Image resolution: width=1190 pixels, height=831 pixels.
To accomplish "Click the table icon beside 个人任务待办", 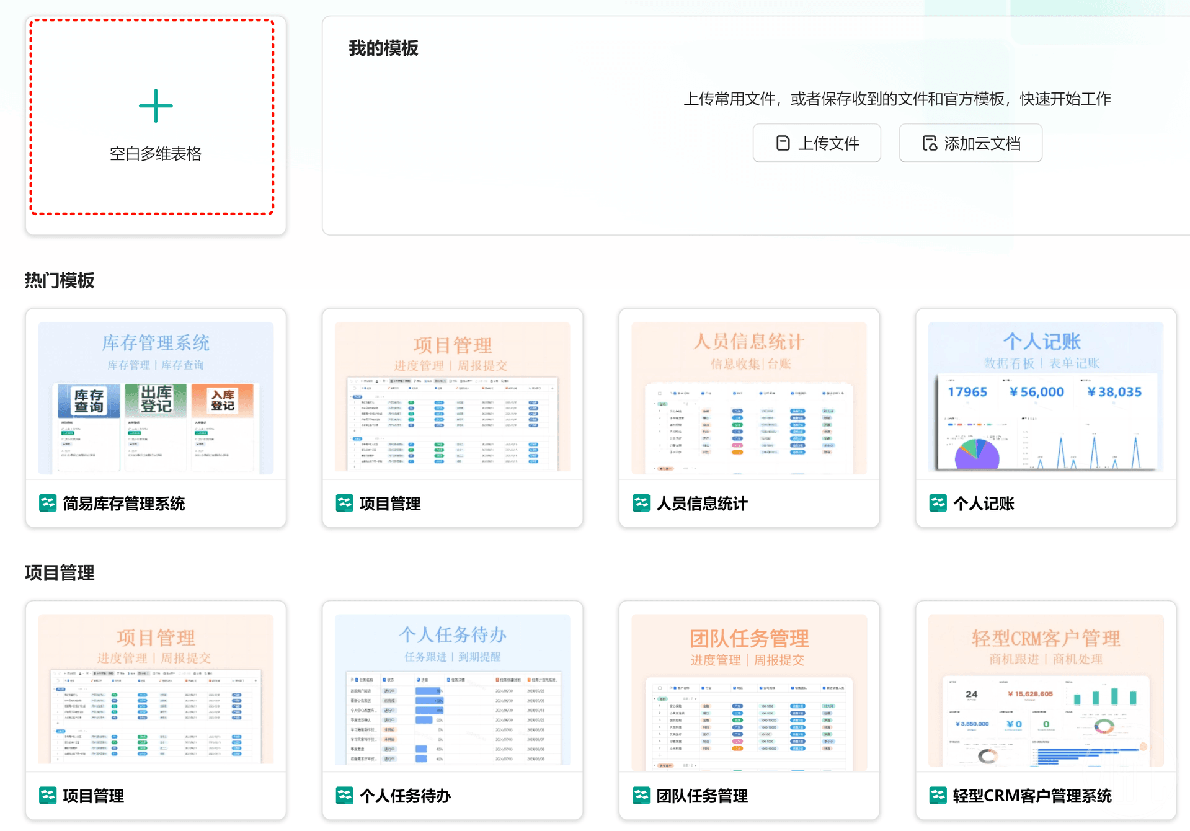I will (x=344, y=795).
